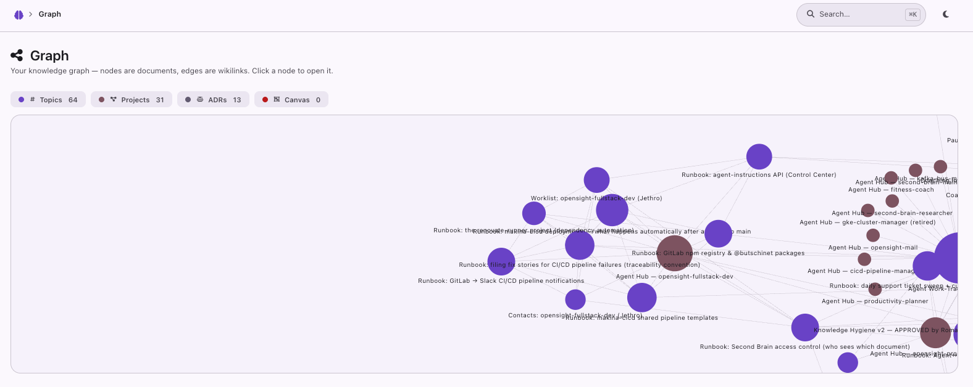Image resolution: width=973 pixels, height=387 pixels.
Task: Open the Agent Hub second-brain-researcher node
Action: [x=892, y=201]
